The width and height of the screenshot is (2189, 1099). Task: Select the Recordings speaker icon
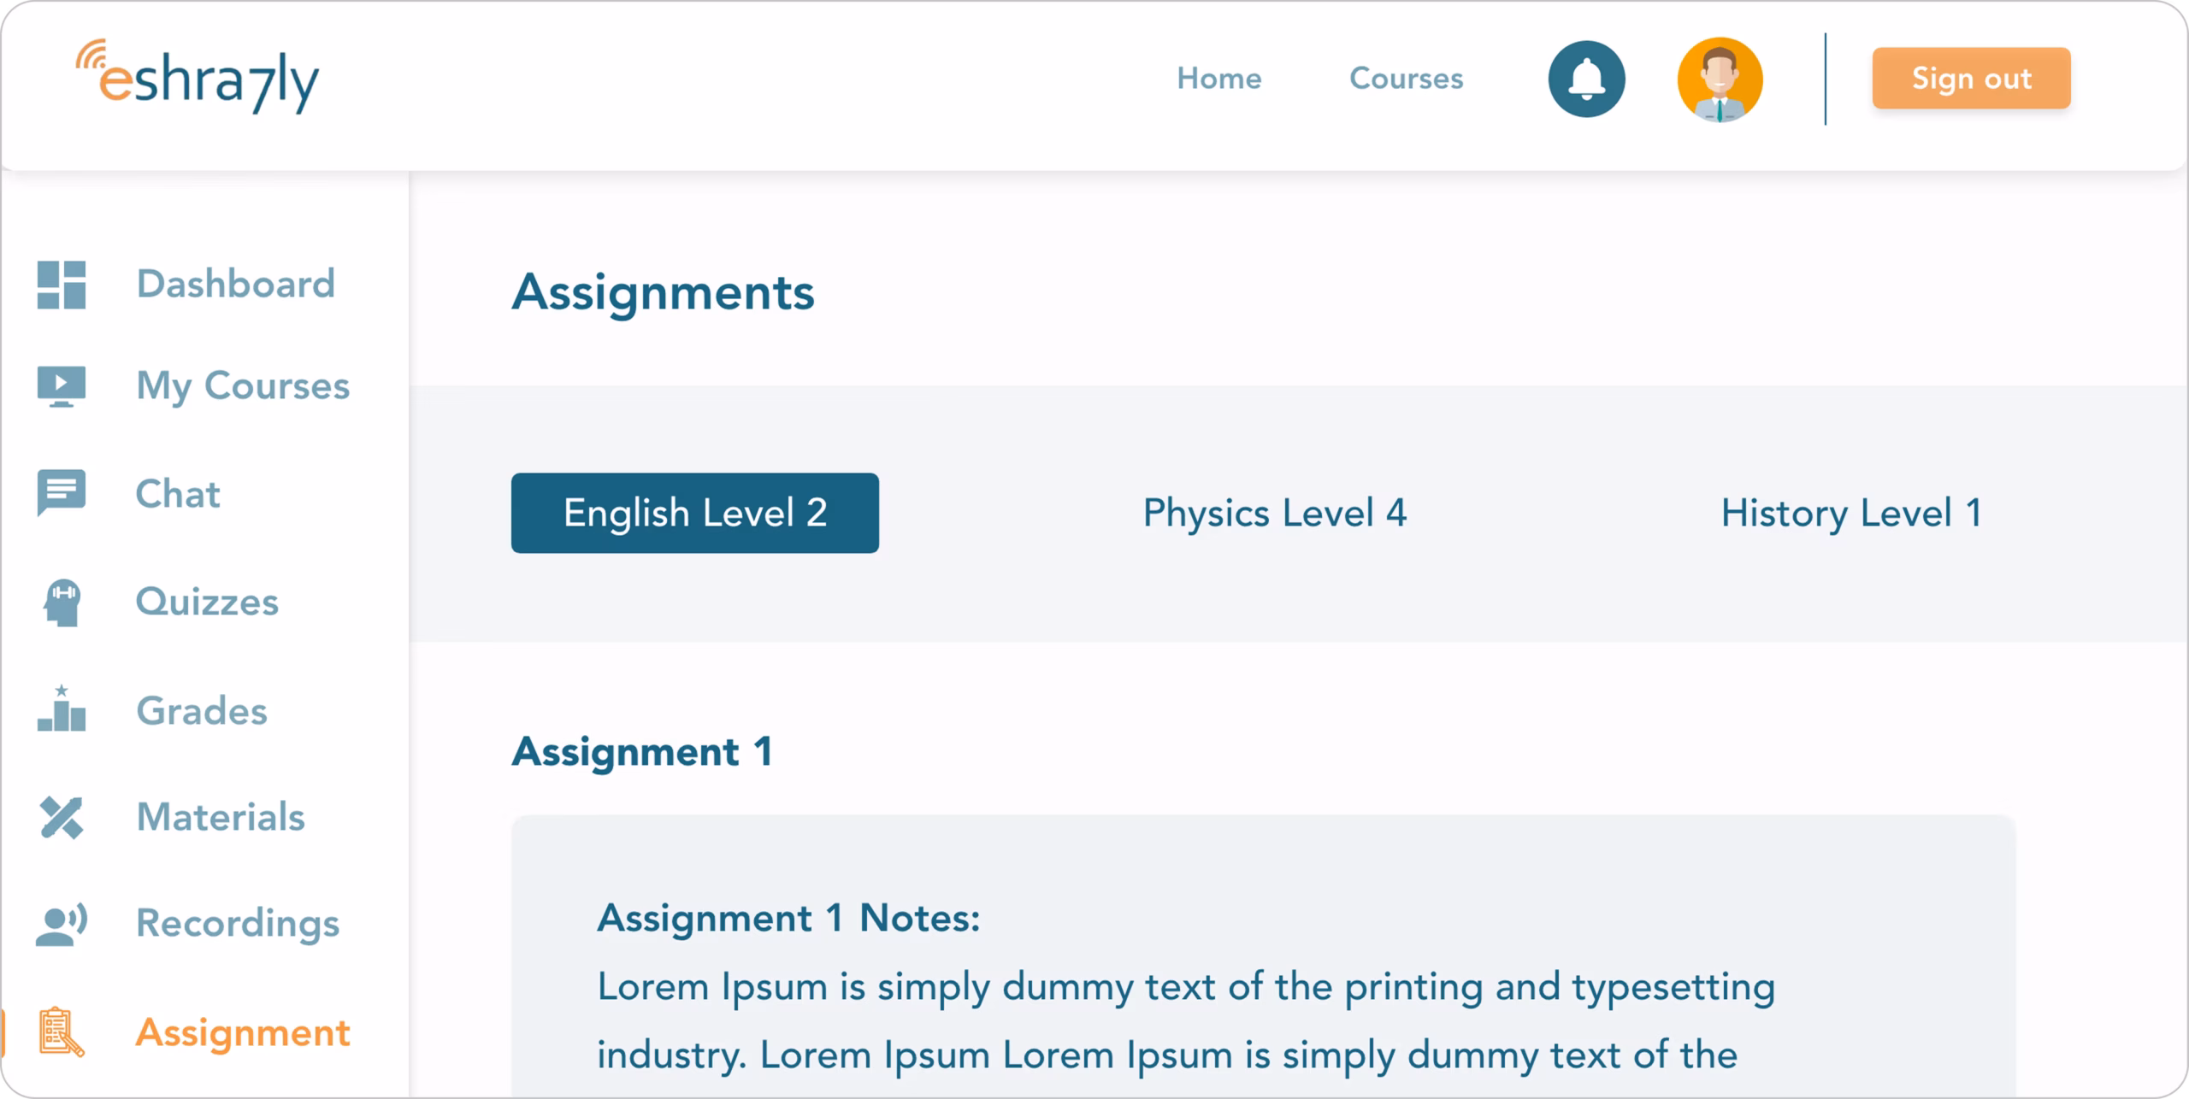coord(62,924)
